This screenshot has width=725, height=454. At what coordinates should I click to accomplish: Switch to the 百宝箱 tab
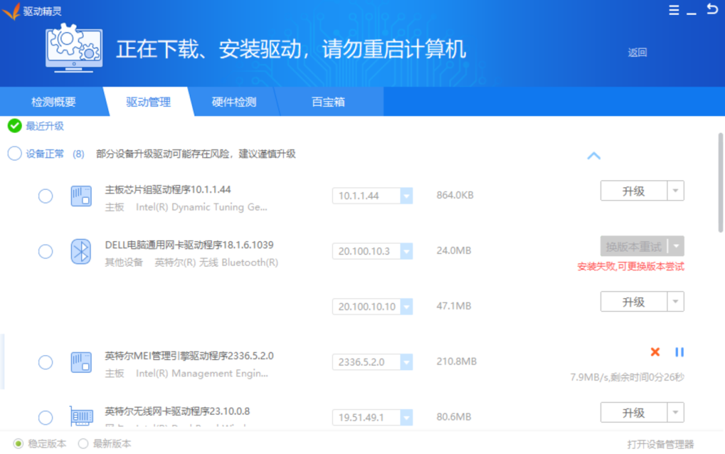click(x=328, y=102)
